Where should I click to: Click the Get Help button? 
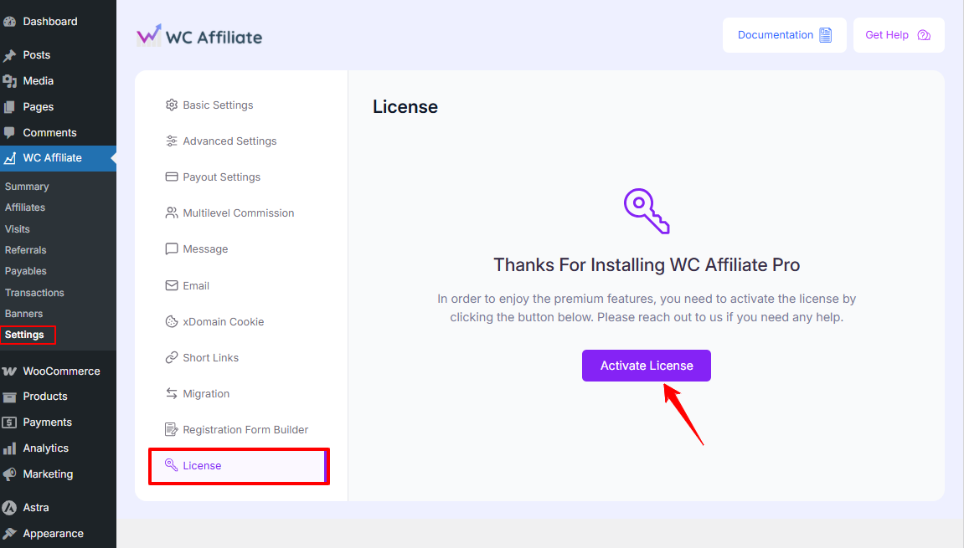tap(898, 35)
